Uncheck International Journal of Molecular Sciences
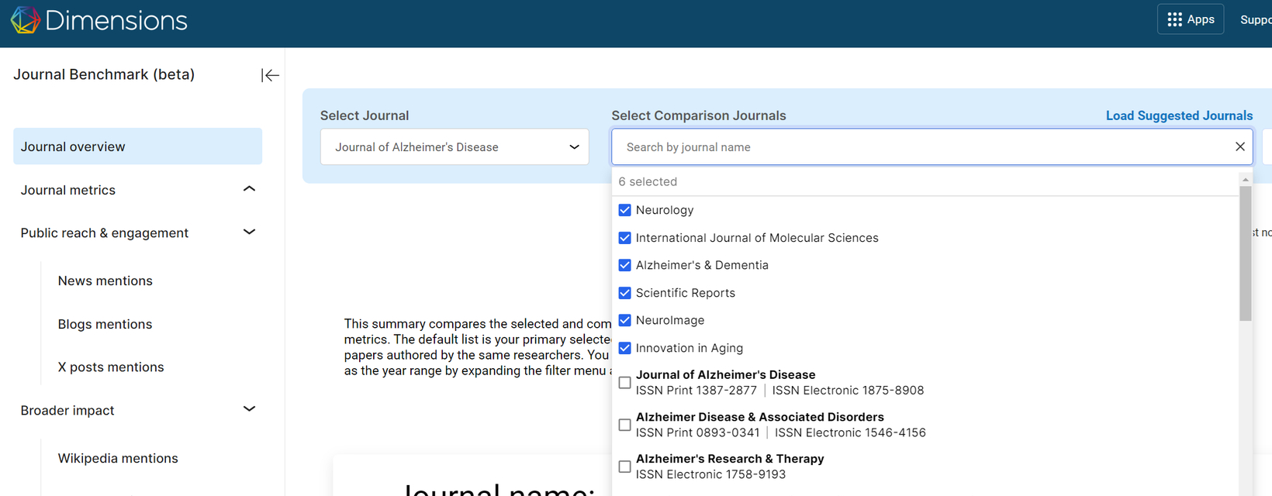This screenshot has width=1272, height=496. [624, 238]
